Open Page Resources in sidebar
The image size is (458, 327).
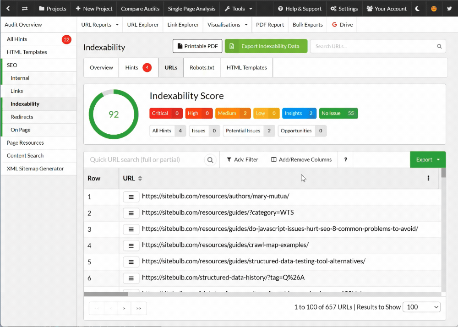pyautogui.click(x=39, y=143)
